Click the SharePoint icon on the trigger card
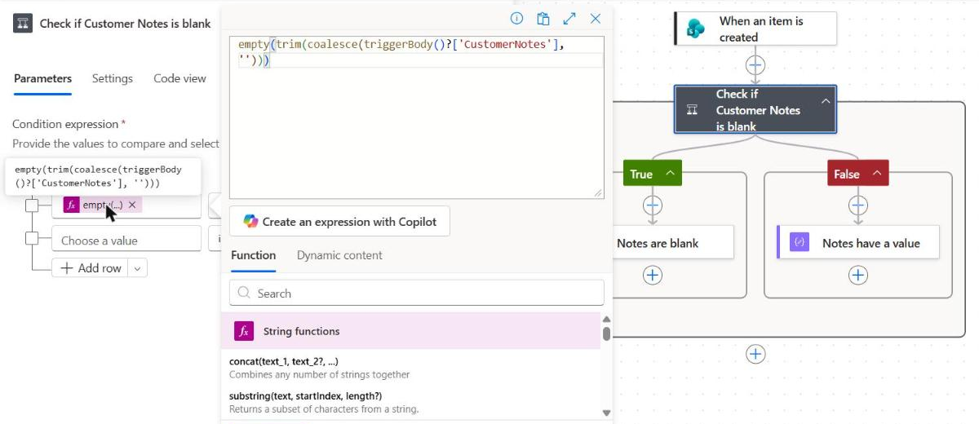The height and width of the screenshot is (424, 979). click(695, 29)
